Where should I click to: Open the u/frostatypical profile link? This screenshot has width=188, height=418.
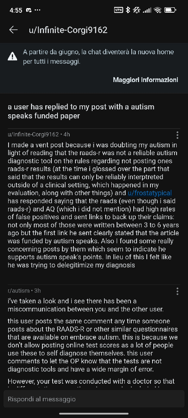(x=150, y=193)
